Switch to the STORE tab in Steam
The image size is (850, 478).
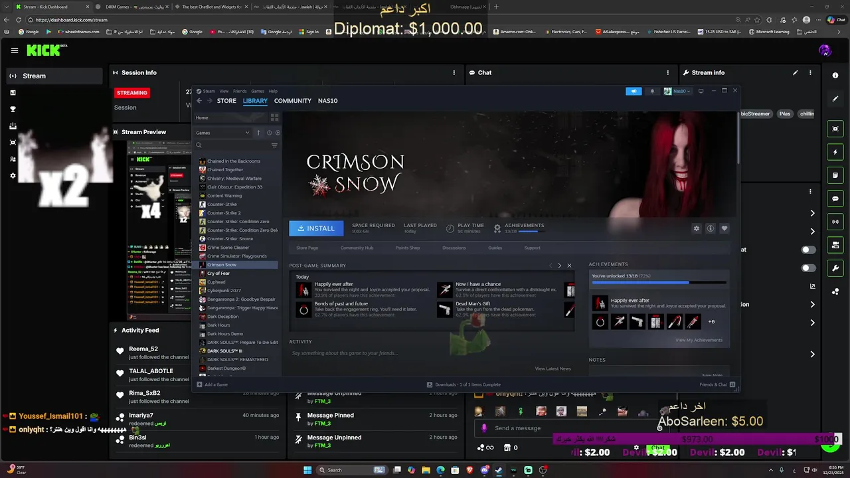pyautogui.click(x=226, y=101)
